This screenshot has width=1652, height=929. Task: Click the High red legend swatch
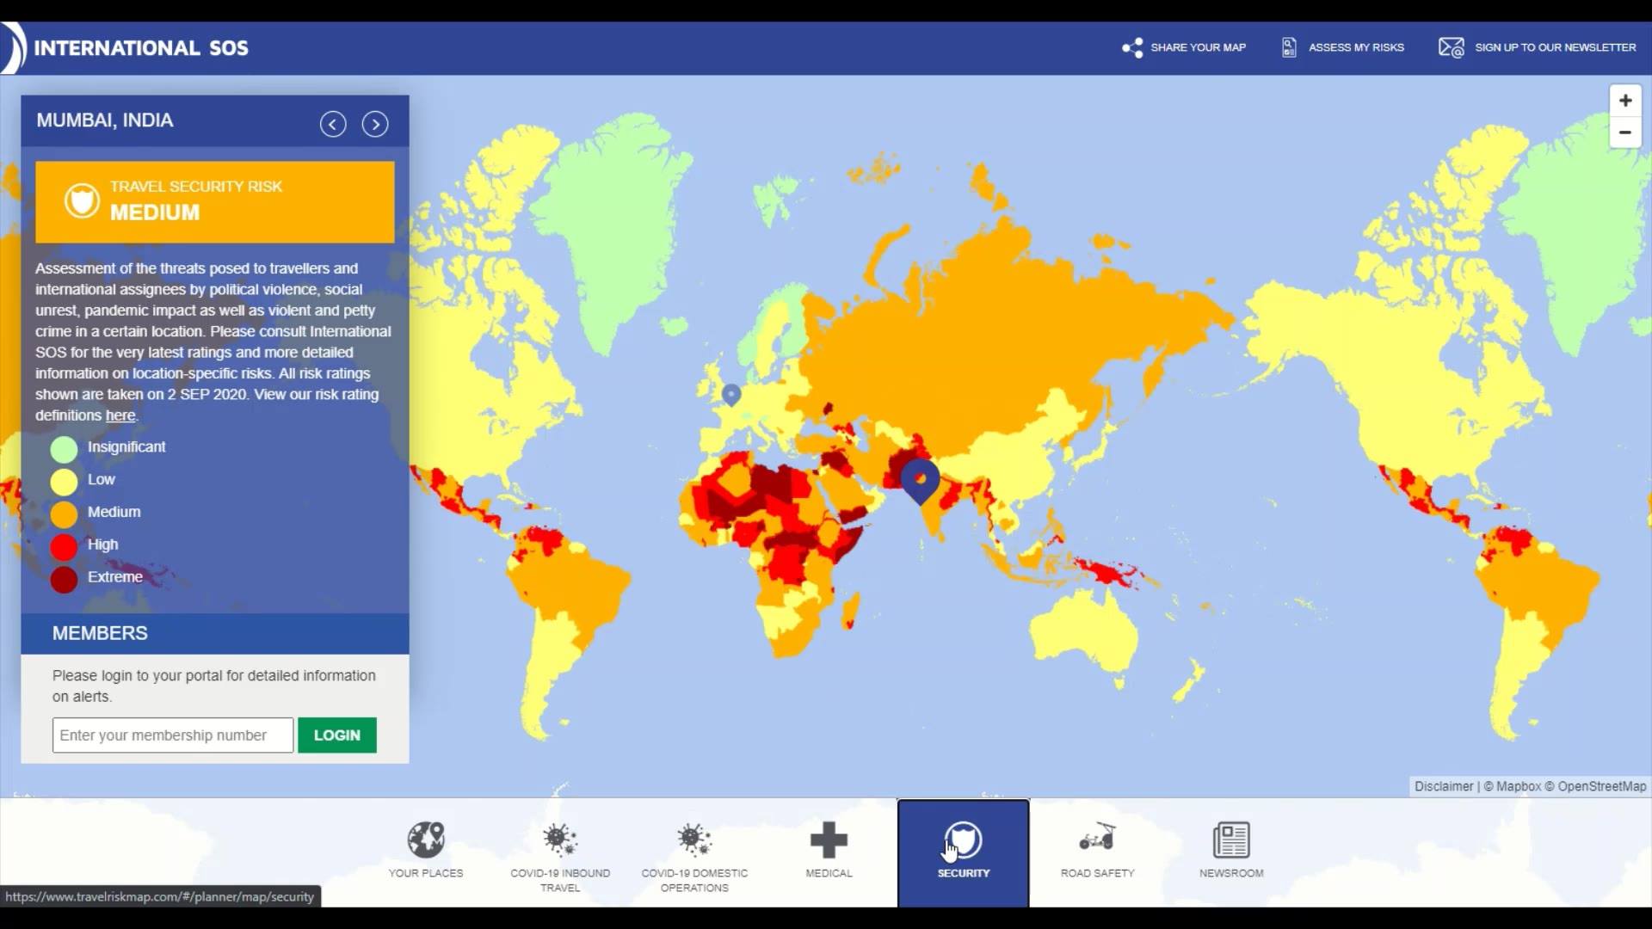click(x=64, y=547)
